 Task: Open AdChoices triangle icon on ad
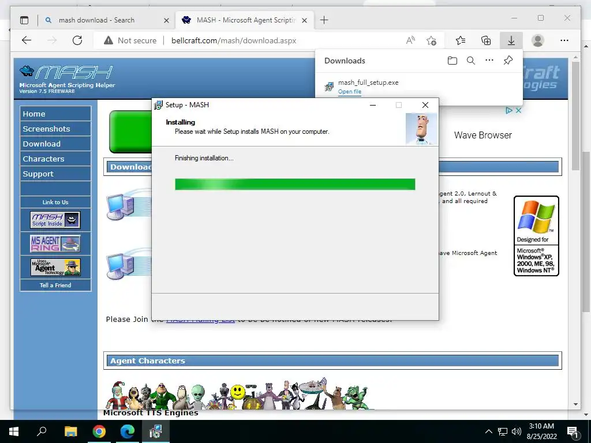(509, 110)
